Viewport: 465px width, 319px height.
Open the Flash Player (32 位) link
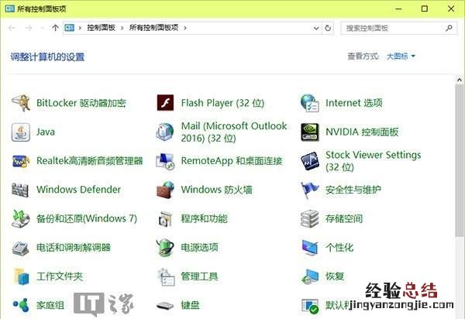(222, 103)
